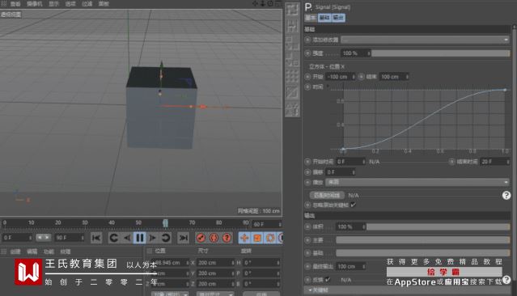This screenshot has width=517, height=296.
Task: Open the 基础 attribute tab
Action: point(324,18)
